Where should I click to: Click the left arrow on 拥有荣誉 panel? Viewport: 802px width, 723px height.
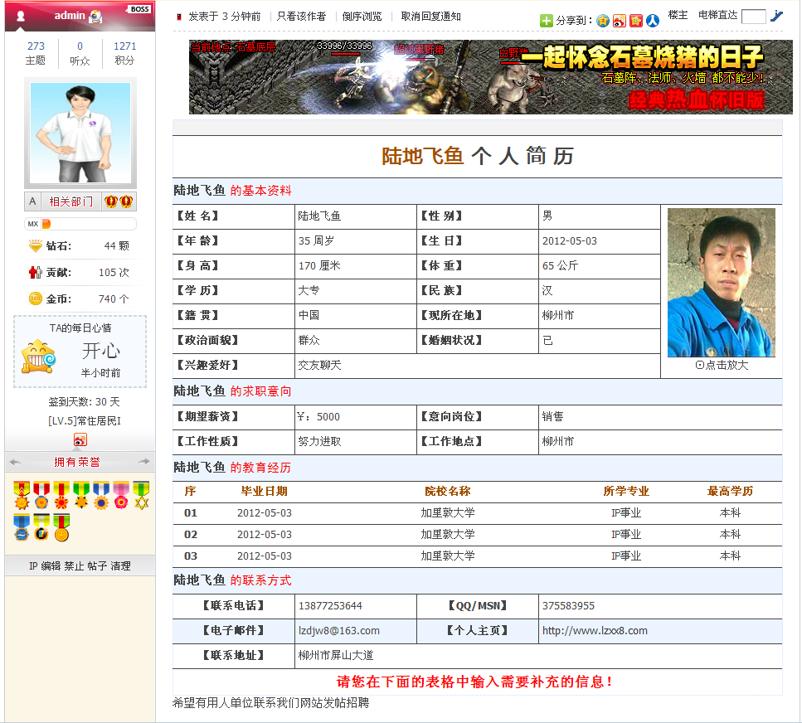click(x=15, y=461)
